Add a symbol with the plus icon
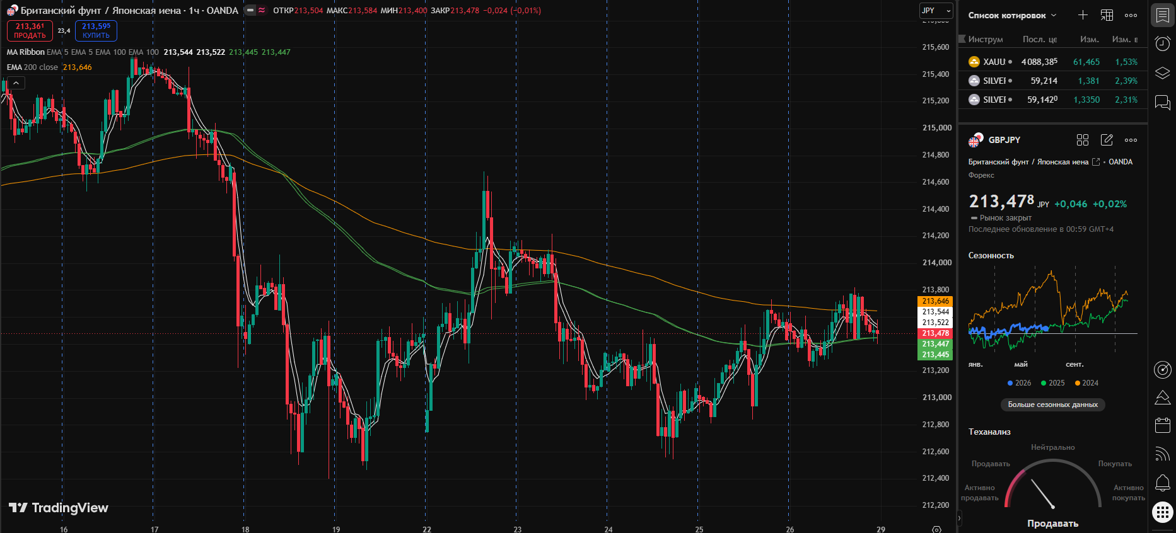1176x533 pixels. pos(1083,15)
